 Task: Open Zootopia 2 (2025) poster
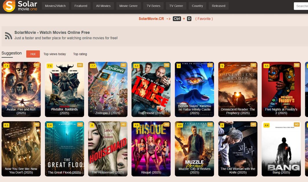(x=108, y=89)
